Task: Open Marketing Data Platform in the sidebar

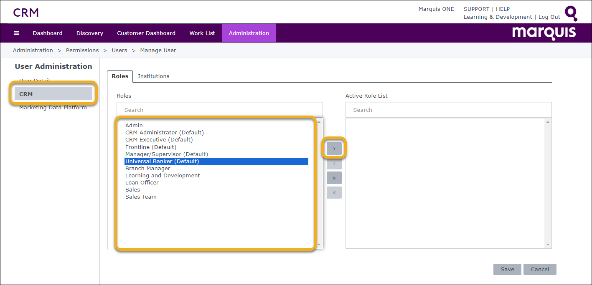Action: pyautogui.click(x=53, y=107)
